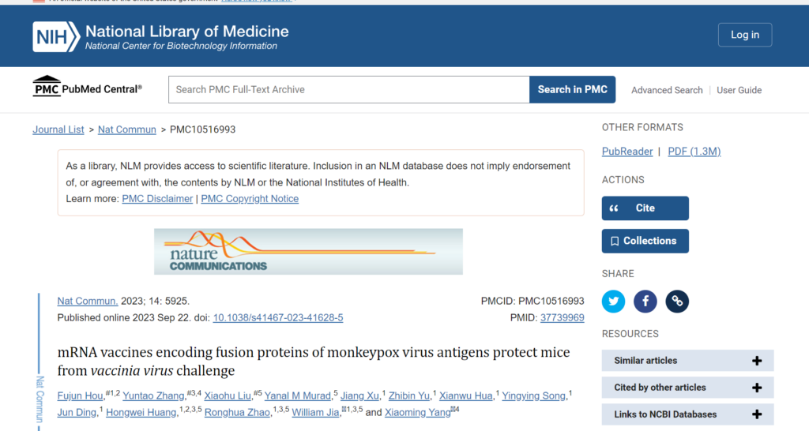Click Search in PMC button
This screenshot has width=809, height=431.
pos(572,89)
